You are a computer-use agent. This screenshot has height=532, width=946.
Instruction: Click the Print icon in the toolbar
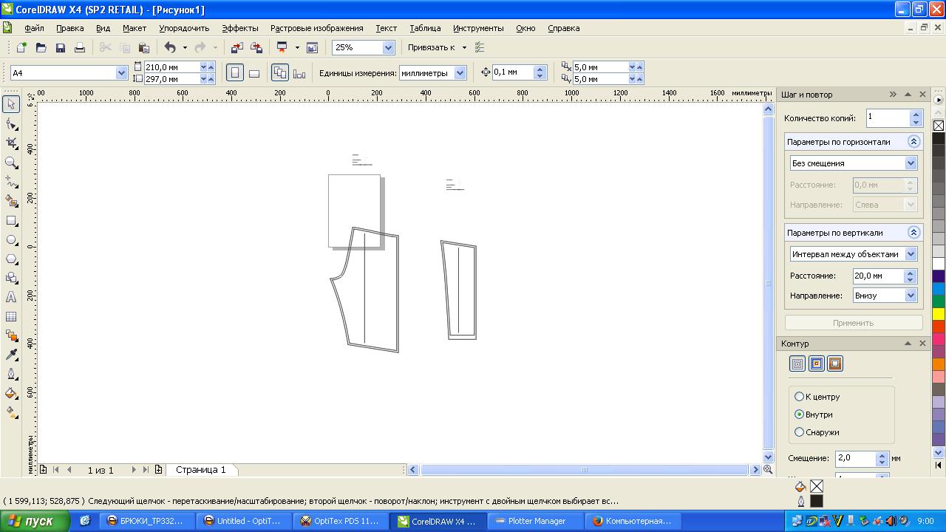[x=80, y=48]
